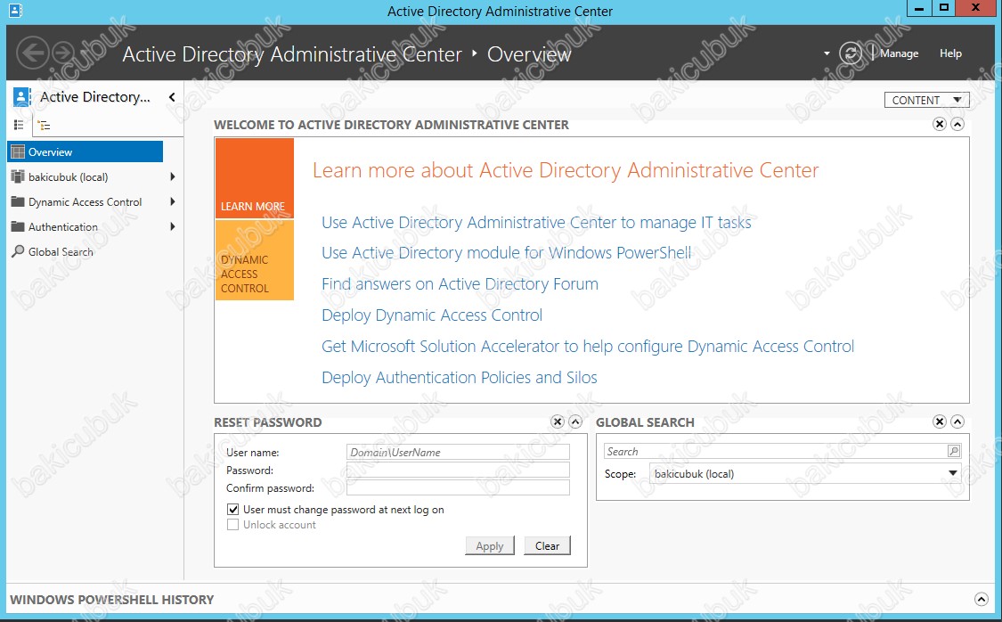Click the Clear button
The width and height of the screenshot is (1002, 622).
[x=547, y=546]
